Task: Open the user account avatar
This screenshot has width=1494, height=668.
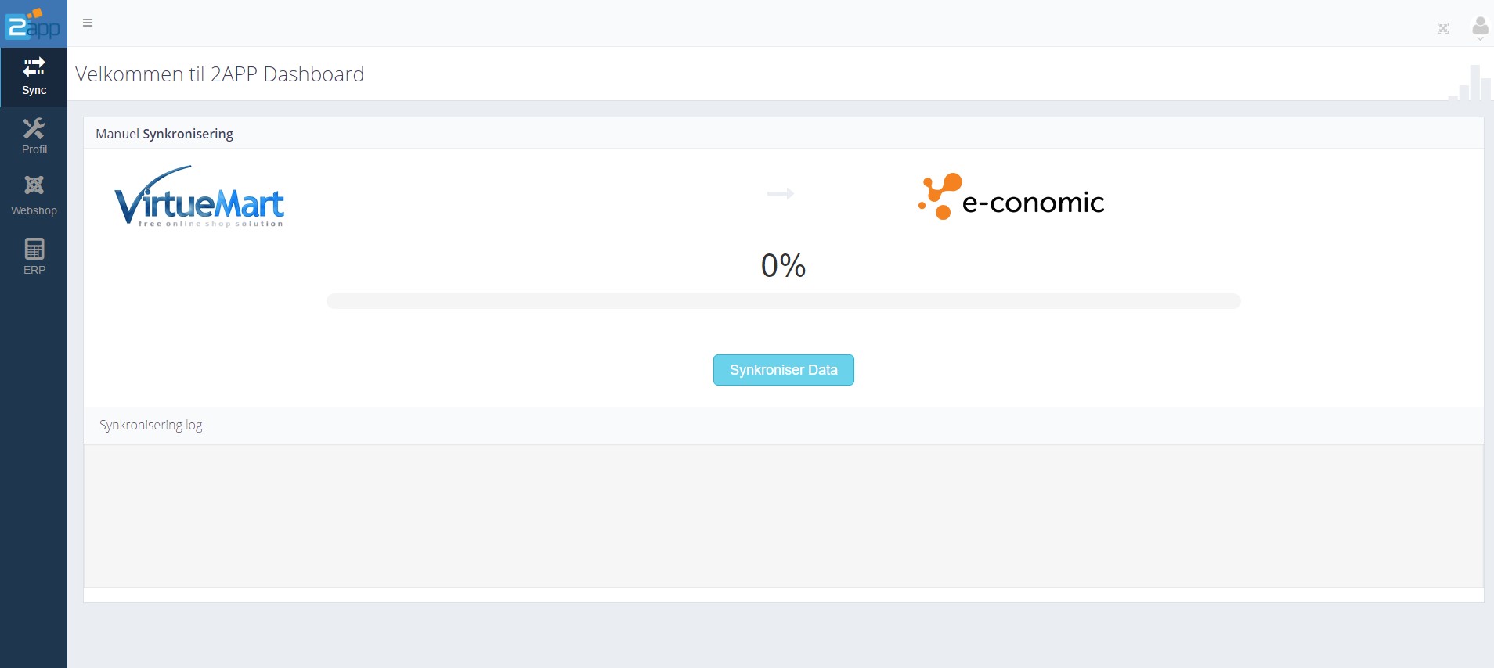Action: [x=1480, y=25]
